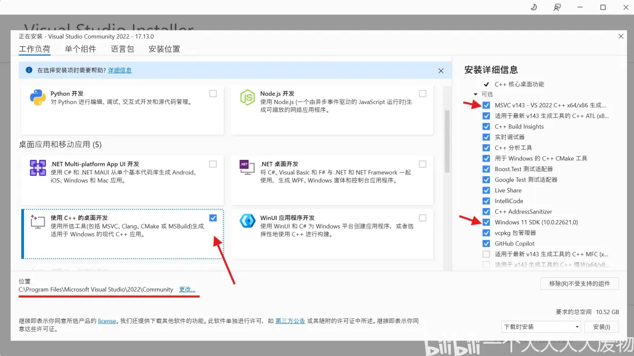Uncheck Google Test 测试适配器 component

486,180
